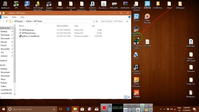The height and width of the screenshot is (112, 199).
Task: Click GPTproject in the address breadcrumb
Action: tap(19, 21)
